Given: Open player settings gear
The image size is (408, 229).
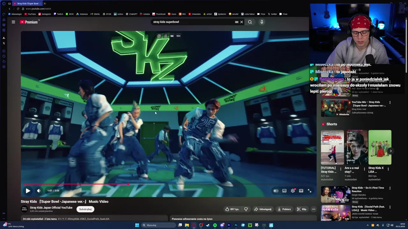Looking at the screenshot, I should (293, 191).
